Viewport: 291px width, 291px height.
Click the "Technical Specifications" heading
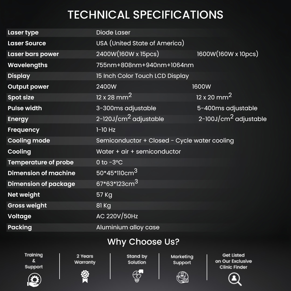coord(145,15)
